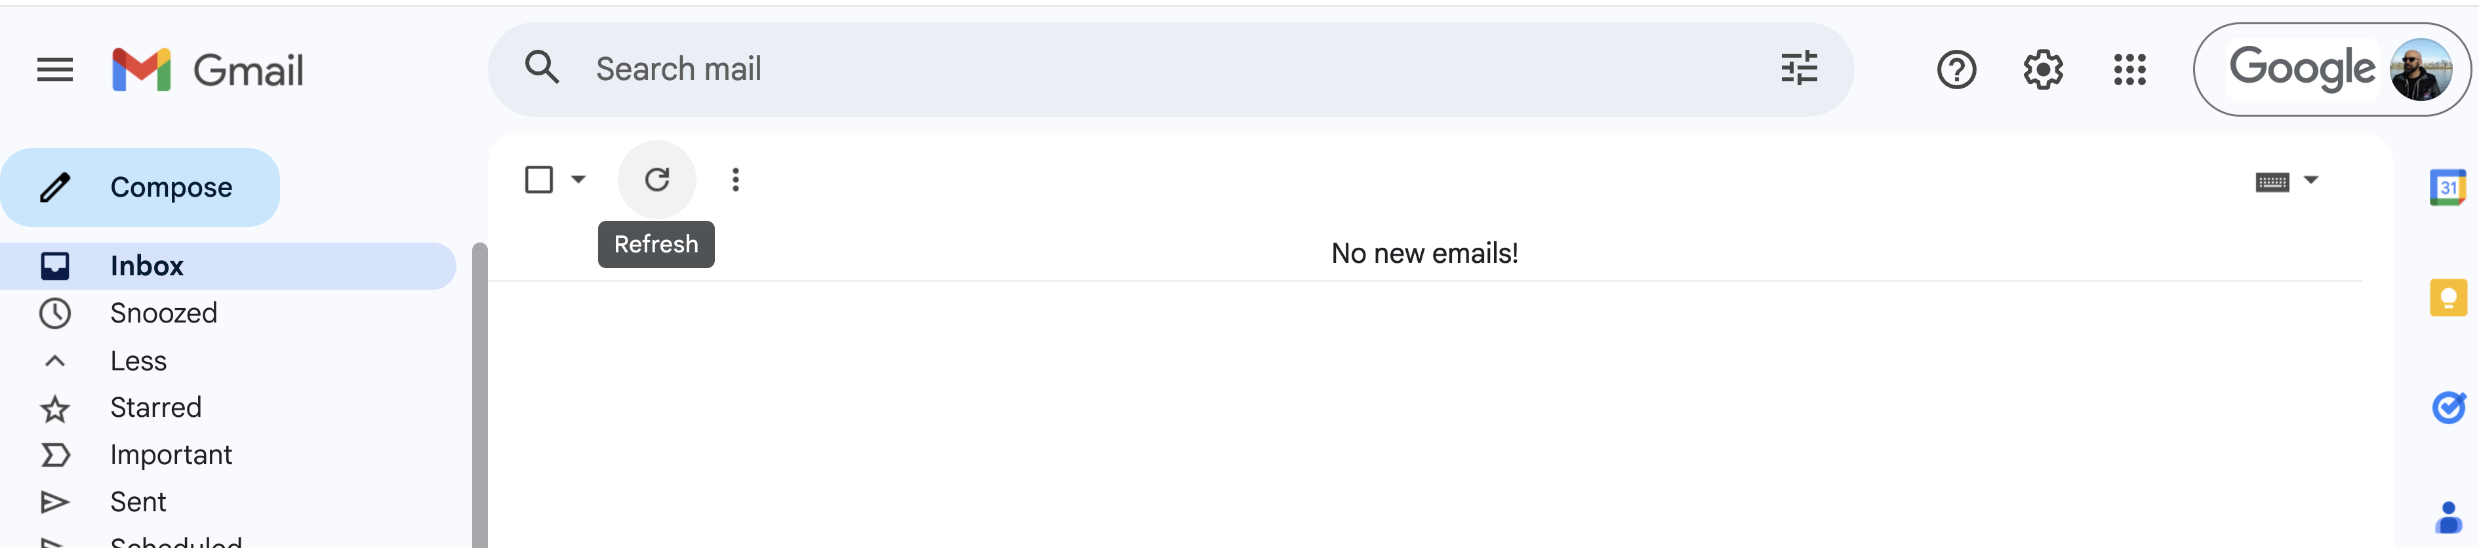This screenshot has height=548, width=2479.
Task: Open the Support help icon
Action: click(x=1956, y=69)
